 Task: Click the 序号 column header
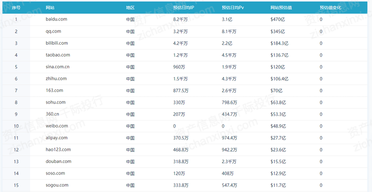[x=16, y=7]
